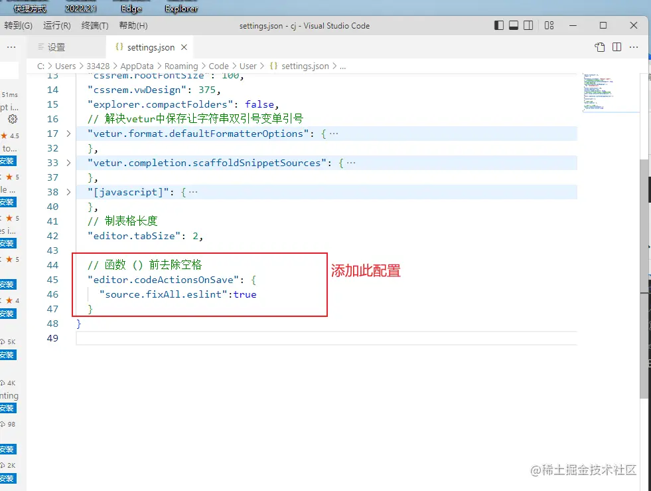This screenshot has width=651, height=491.
Task: Click line number 42 in the gutter
Action: coord(52,236)
